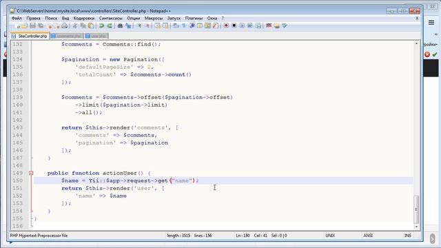Click "length : 3515" in status bar
This screenshot has height=248, width=441.
click(178, 236)
